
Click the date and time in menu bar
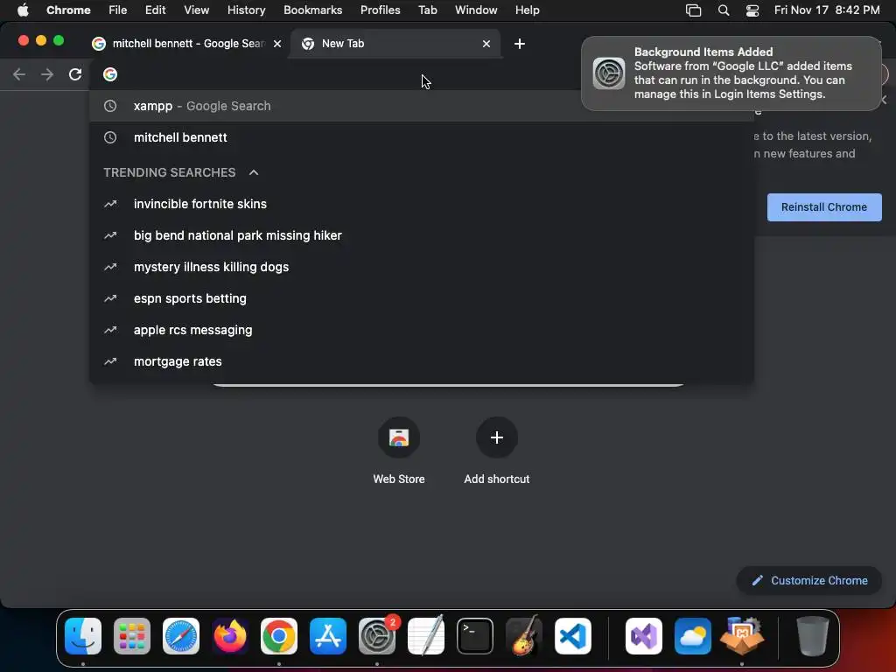[827, 10]
